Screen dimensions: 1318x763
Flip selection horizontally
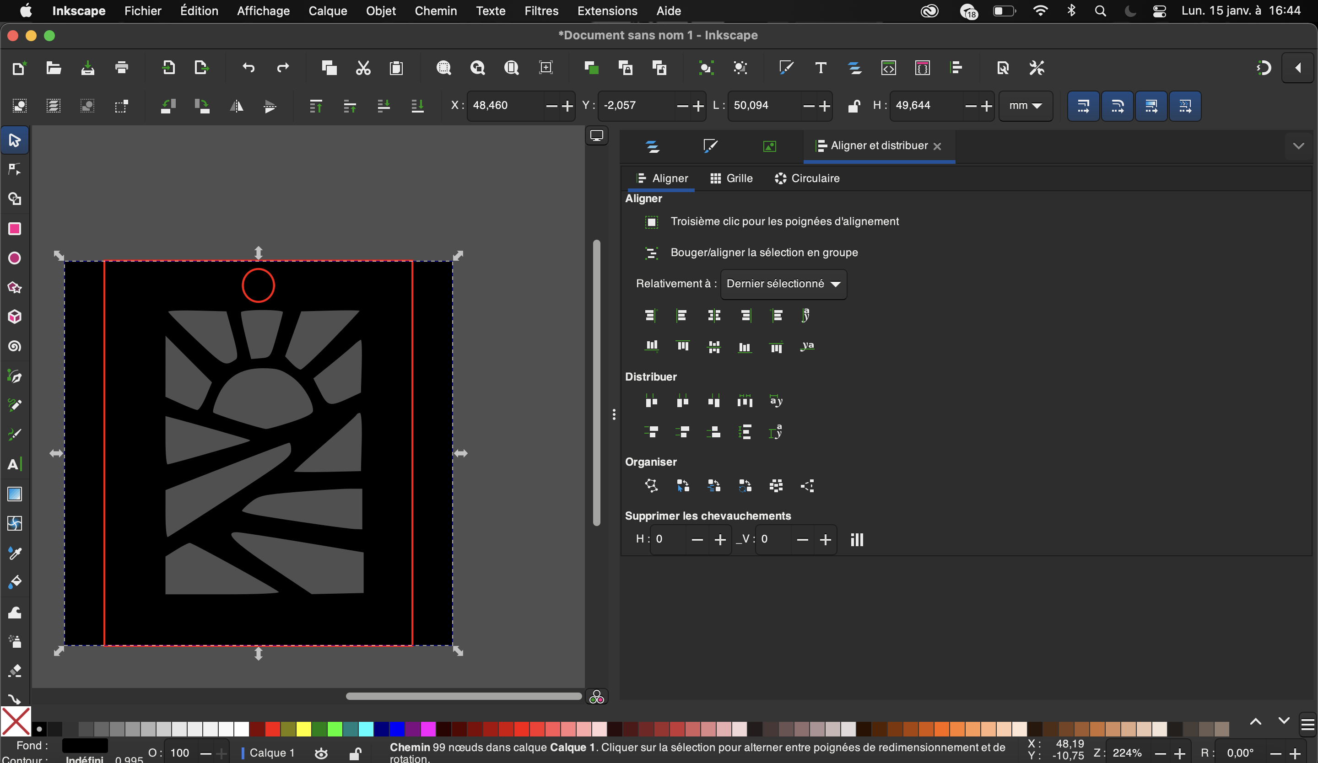click(237, 106)
